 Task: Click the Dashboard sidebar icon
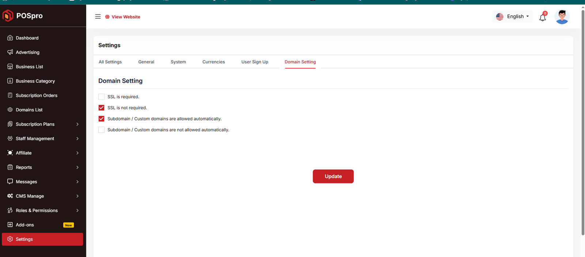tap(10, 38)
